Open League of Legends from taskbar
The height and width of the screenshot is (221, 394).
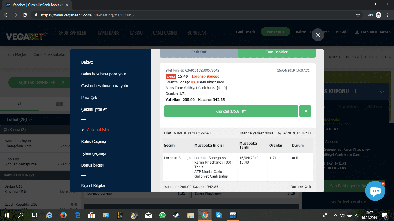point(120,215)
